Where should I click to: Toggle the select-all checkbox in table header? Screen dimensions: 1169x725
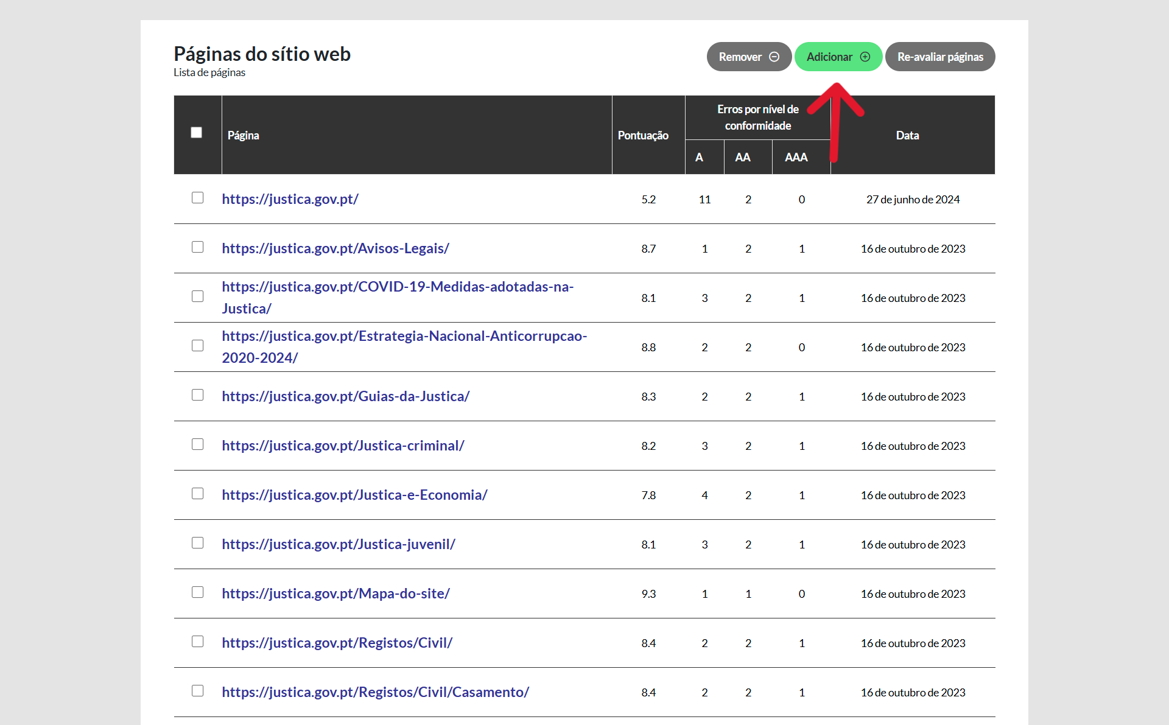pyautogui.click(x=196, y=133)
